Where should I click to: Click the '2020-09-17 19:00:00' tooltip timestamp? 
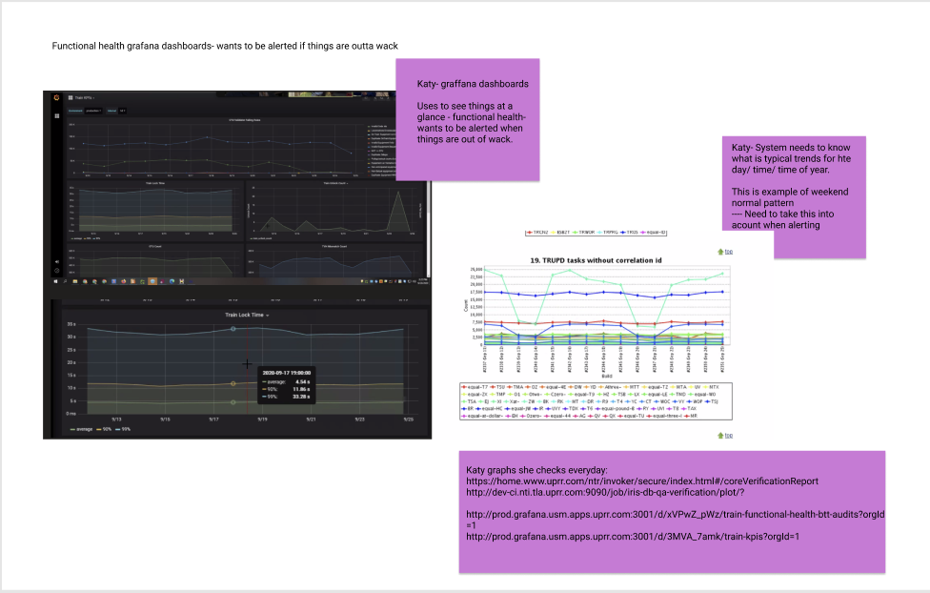(x=287, y=373)
